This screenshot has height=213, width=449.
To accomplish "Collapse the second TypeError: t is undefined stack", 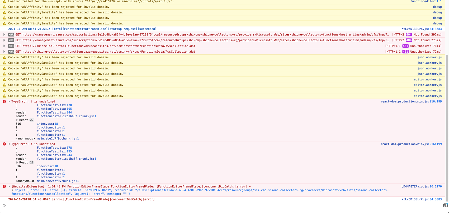I will pyautogui.click(x=9, y=144).
